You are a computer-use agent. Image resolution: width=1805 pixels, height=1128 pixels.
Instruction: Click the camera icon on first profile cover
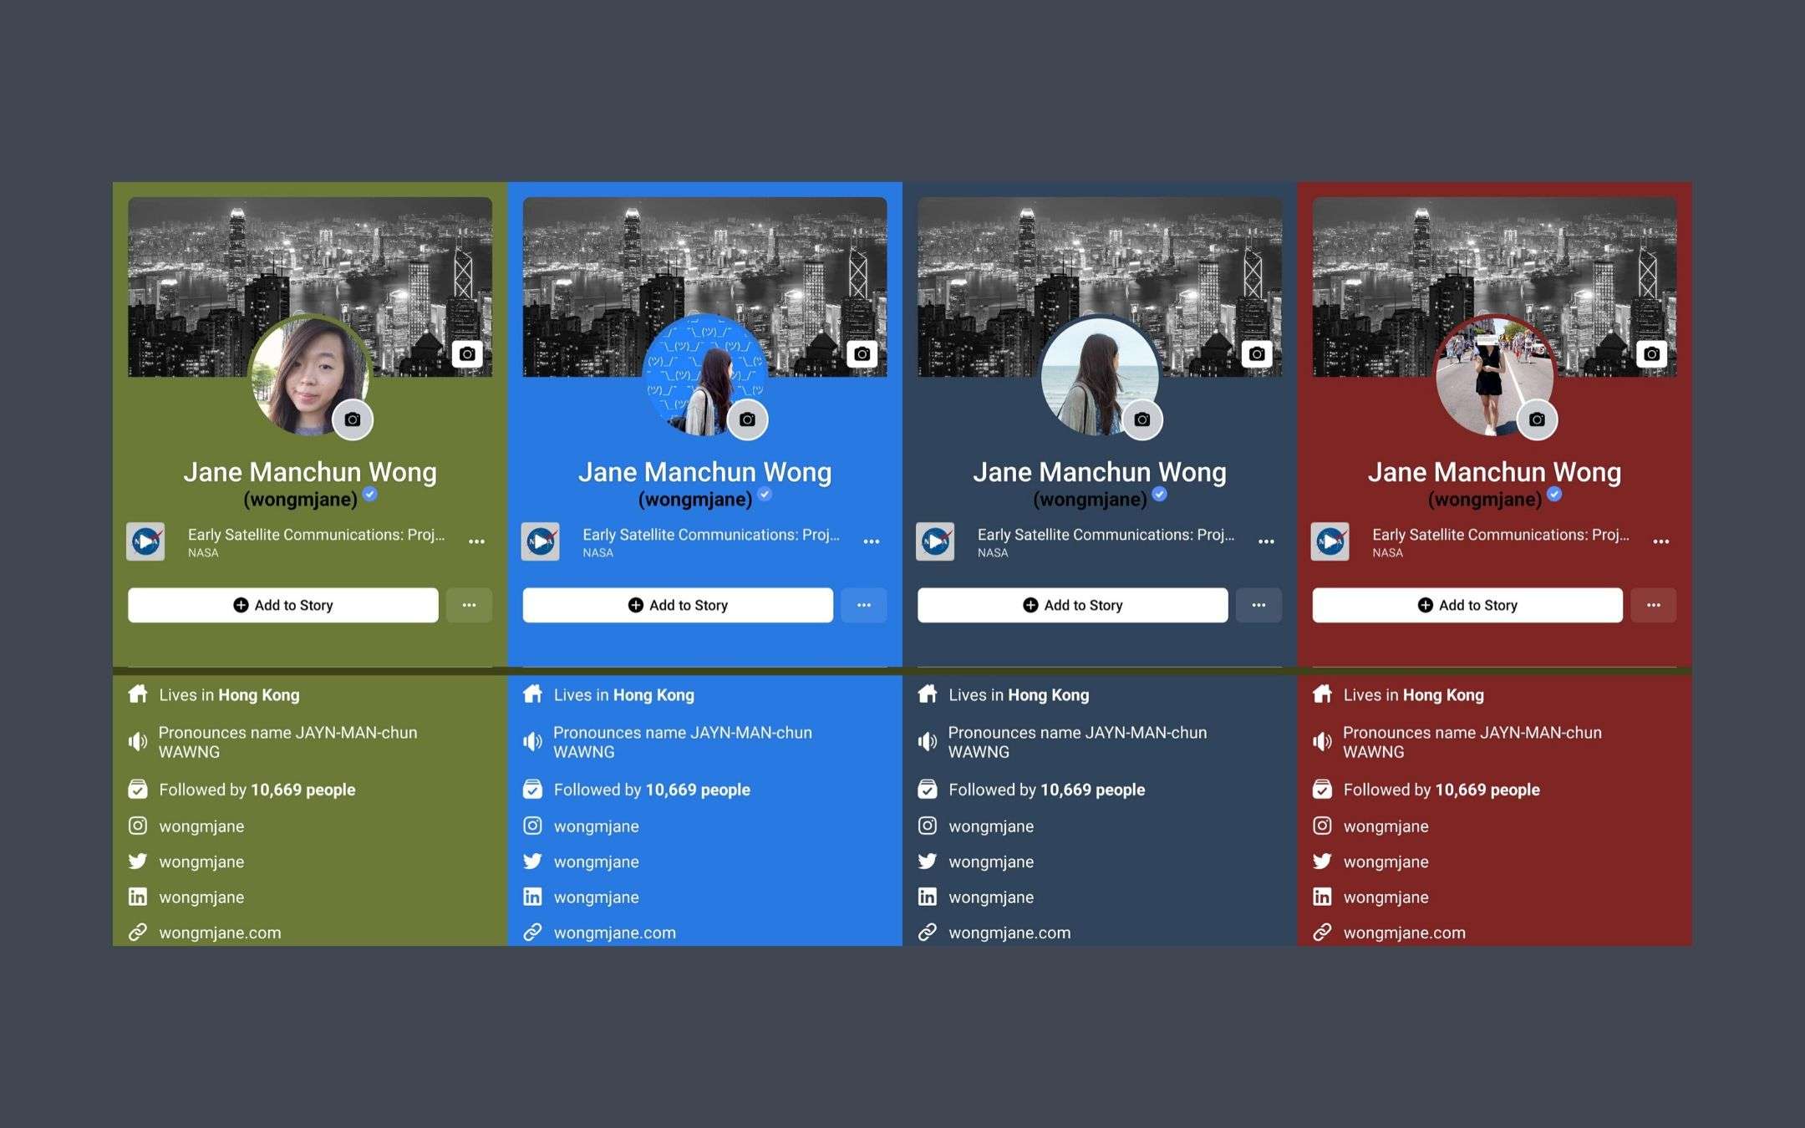pyautogui.click(x=465, y=353)
